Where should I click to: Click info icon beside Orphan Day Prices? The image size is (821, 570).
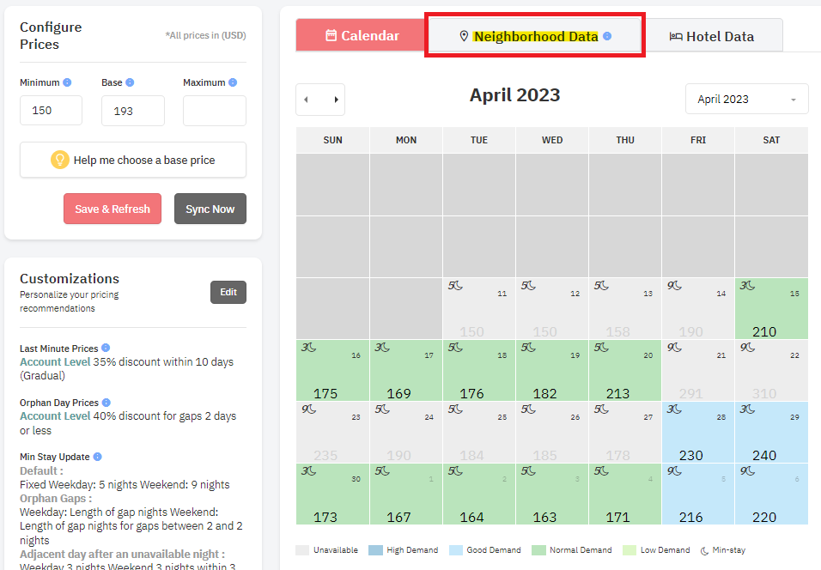[106, 403]
